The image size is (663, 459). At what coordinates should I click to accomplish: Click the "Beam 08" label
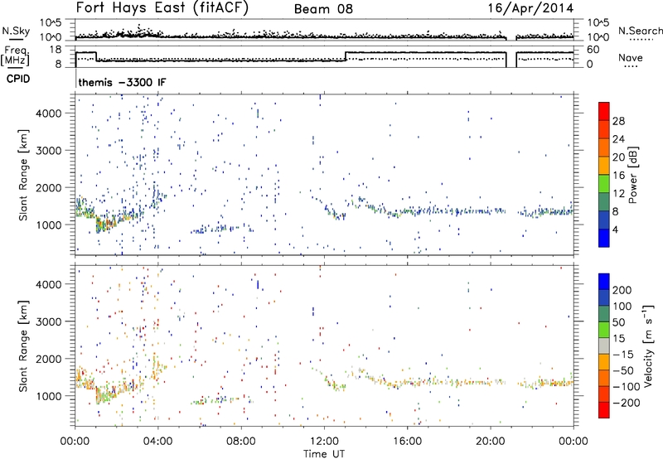pos(323,9)
